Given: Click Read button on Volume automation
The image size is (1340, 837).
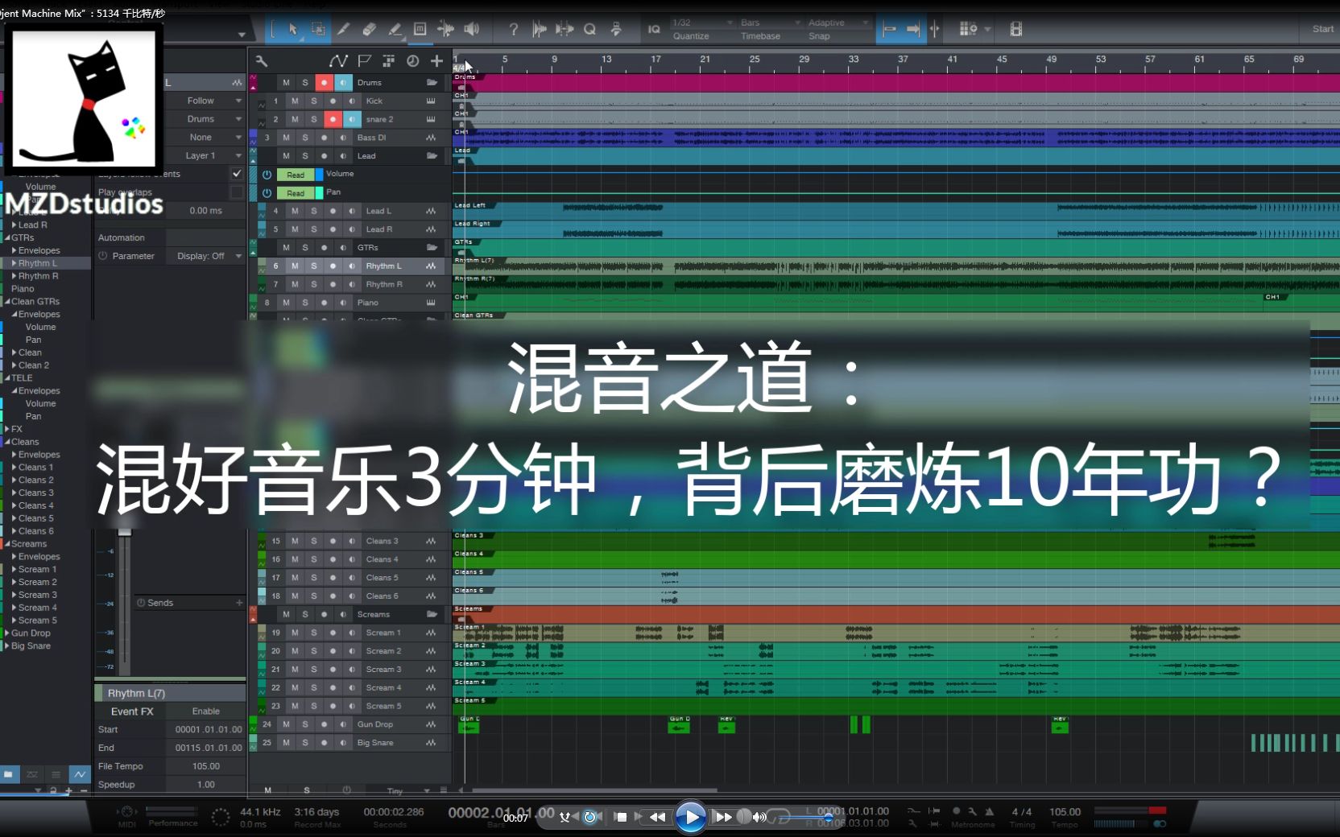Looking at the screenshot, I should coord(296,175).
